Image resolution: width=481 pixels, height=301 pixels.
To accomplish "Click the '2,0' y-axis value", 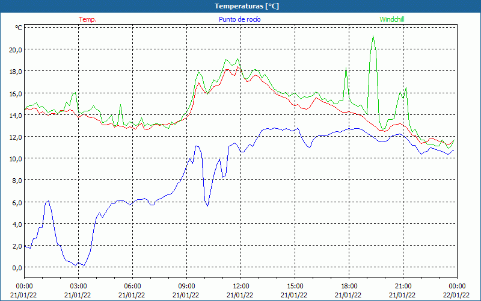I will point(17,246).
